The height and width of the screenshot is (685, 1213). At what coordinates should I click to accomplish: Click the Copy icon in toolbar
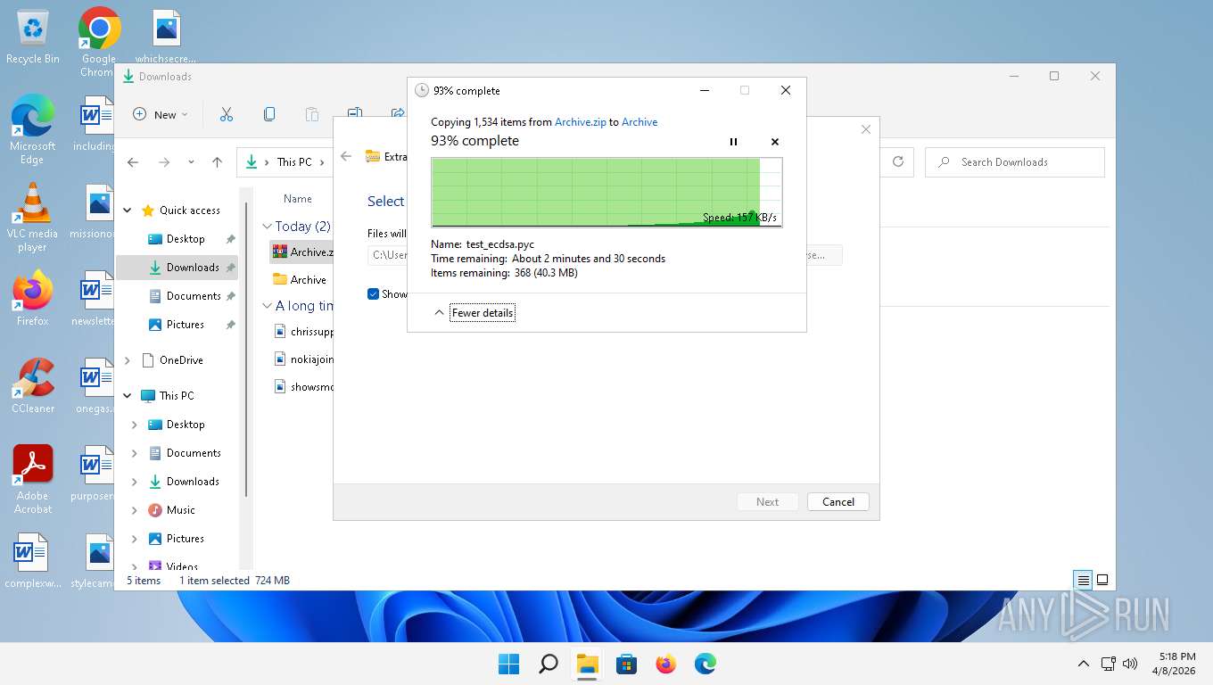tap(269, 114)
